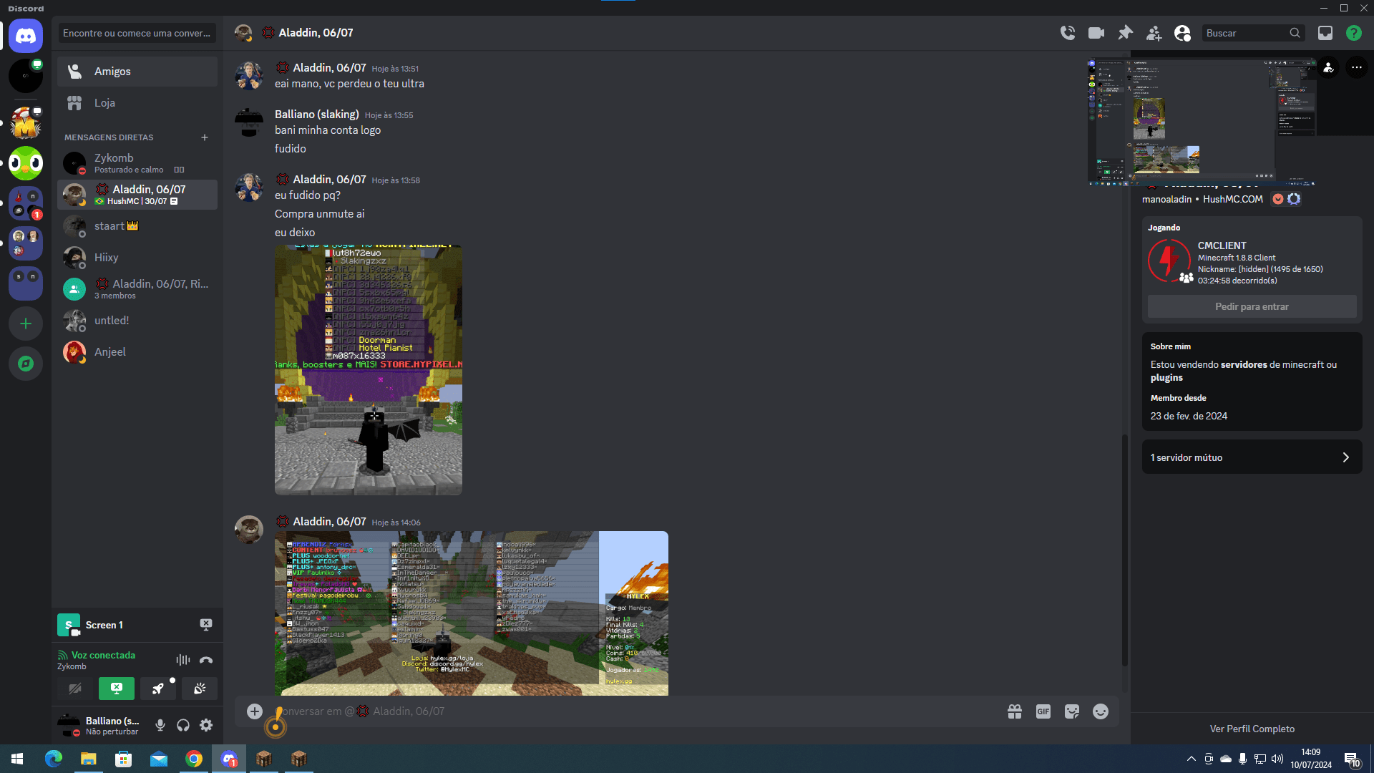
Task: Open the green owl server
Action: [x=26, y=163]
